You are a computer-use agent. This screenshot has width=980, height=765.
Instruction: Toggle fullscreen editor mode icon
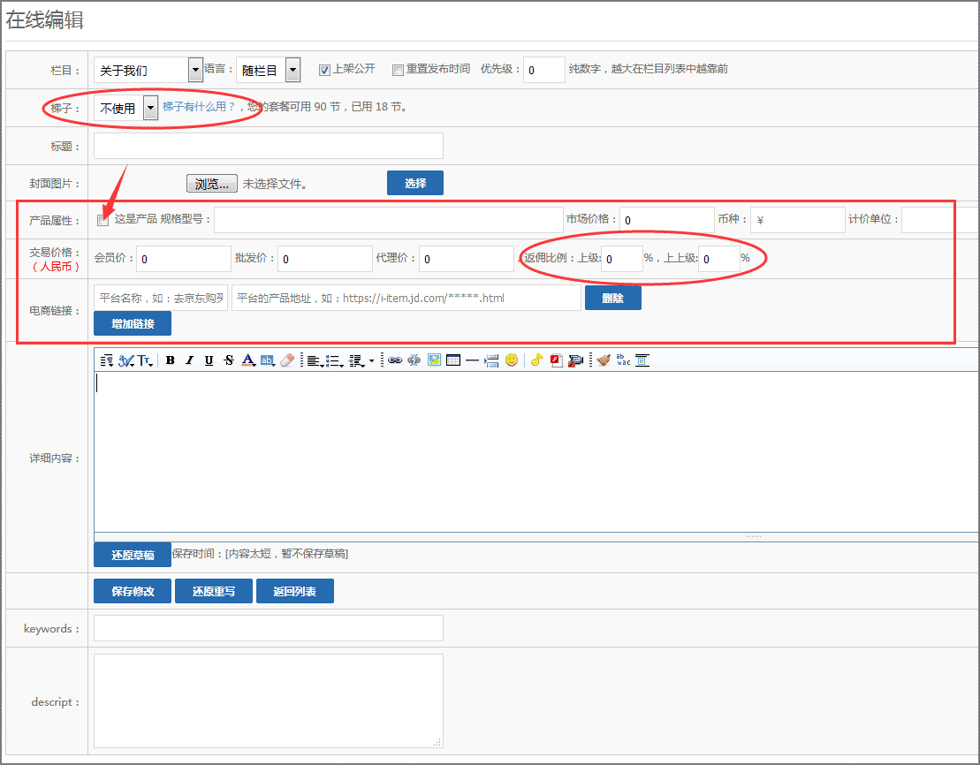tap(642, 360)
